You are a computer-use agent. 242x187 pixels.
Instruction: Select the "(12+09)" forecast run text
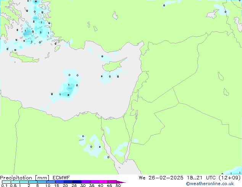(x=230, y=178)
